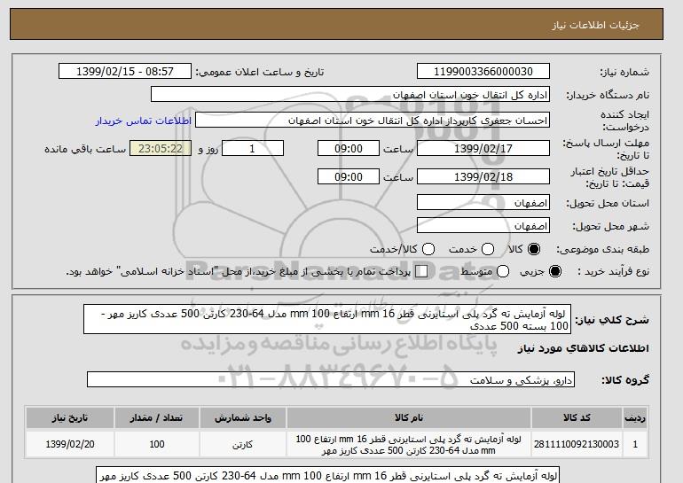
Task: Click the response deadline date 1399/02/17
Action: [x=483, y=148]
